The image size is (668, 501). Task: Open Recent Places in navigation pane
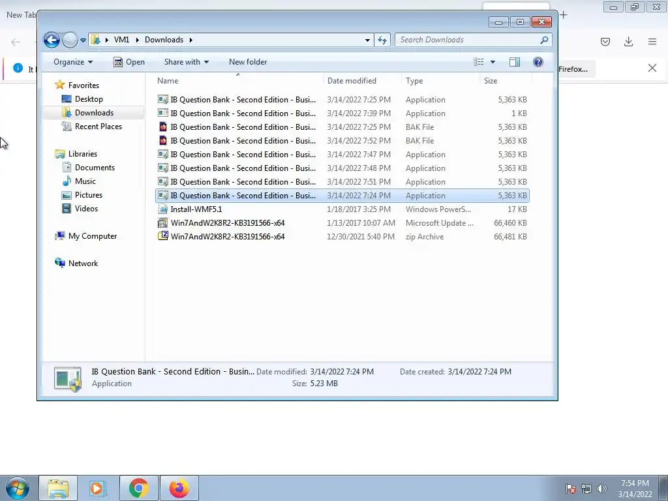pos(99,126)
